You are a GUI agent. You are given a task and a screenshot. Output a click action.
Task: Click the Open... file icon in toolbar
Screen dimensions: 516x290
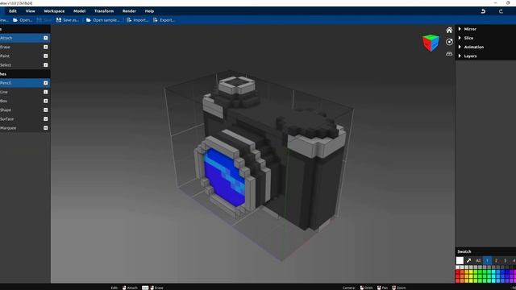[15, 20]
